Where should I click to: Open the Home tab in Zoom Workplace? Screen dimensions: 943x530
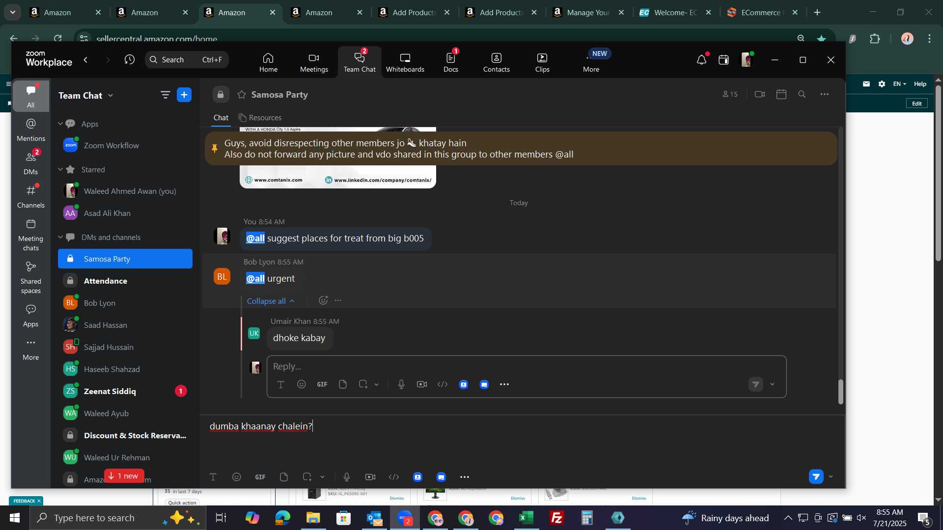tap(268, 62)
